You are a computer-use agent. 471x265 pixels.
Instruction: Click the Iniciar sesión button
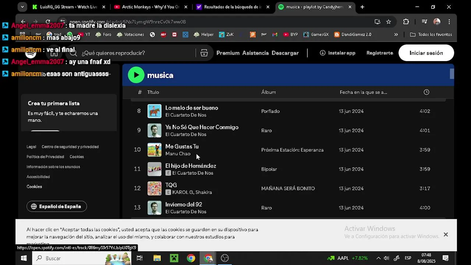(x=426, y=53)
